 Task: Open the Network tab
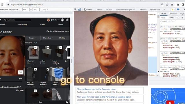coord(143,10)
